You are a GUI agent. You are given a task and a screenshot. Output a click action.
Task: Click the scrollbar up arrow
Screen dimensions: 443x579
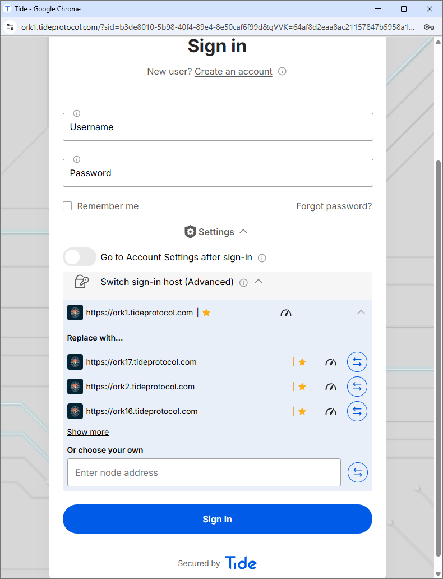tap(438, 42)
